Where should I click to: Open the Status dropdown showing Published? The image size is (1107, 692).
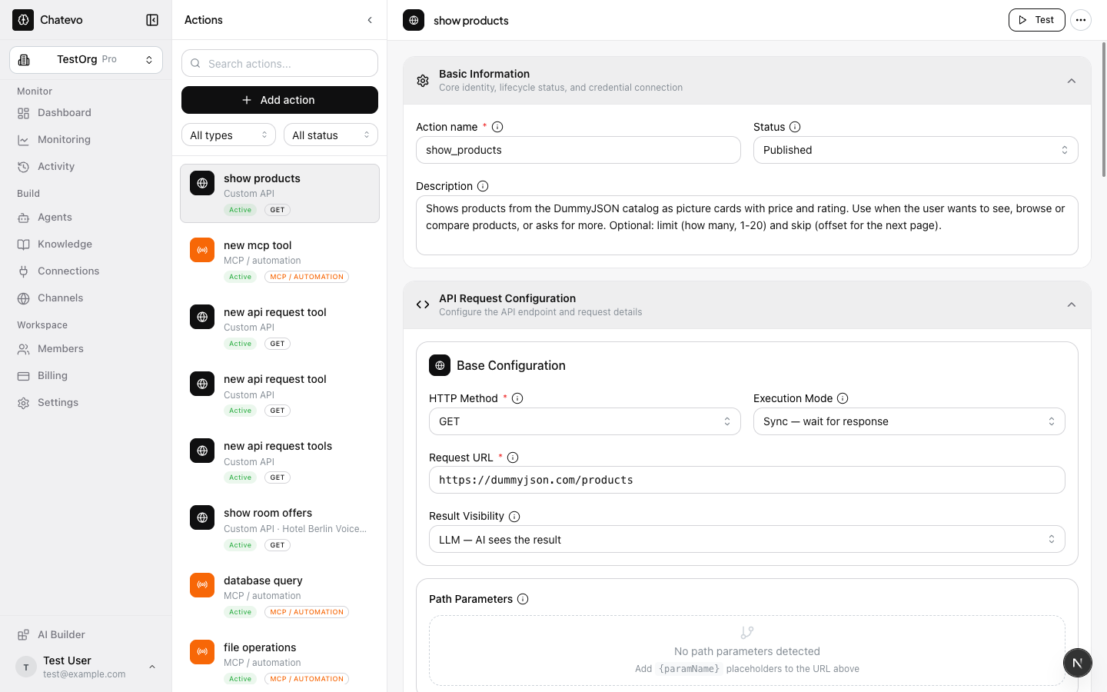pos(916,150)
